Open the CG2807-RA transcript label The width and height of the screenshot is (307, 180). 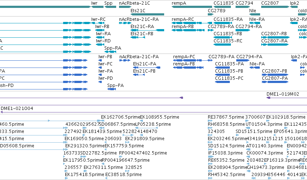pos(274,41)
